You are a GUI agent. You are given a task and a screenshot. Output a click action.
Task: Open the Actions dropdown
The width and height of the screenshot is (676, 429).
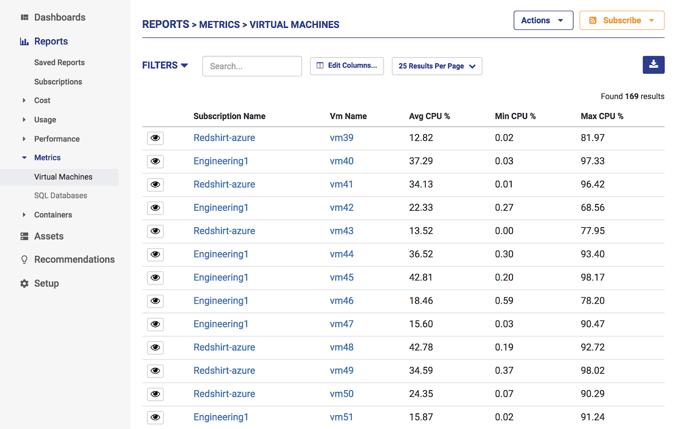coord(543,20)
